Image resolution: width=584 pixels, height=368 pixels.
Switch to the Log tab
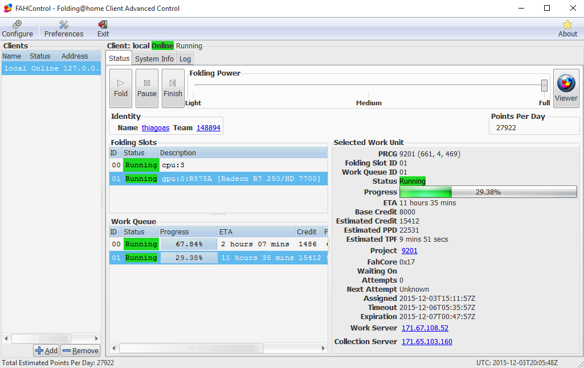coord(185,59)
